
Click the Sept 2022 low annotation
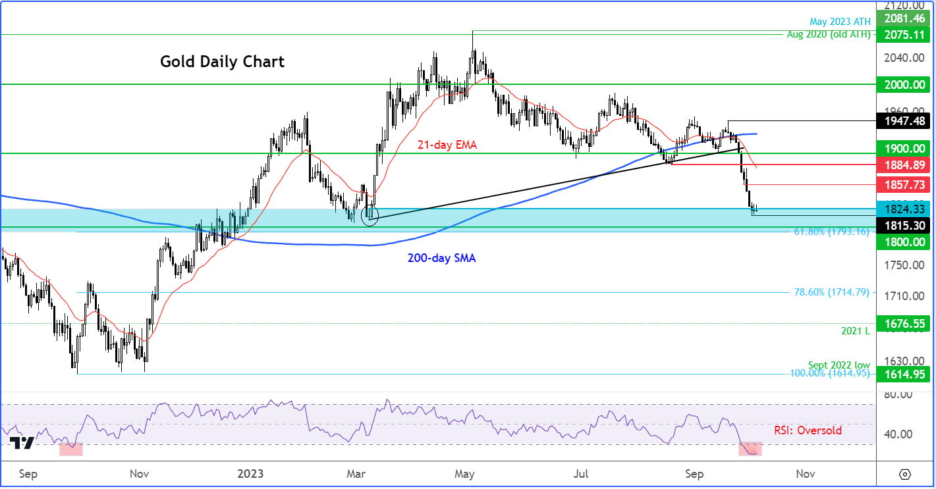pos(840,365)
